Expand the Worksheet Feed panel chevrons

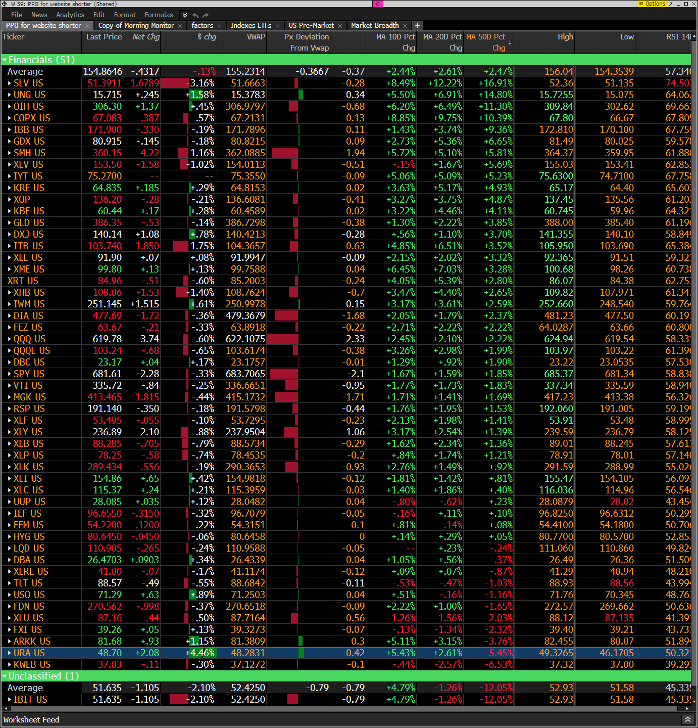(x=687, y=719)
